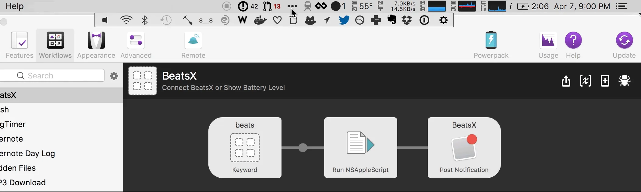Open the 1Password keyhole icon

[x=424, y=20]
